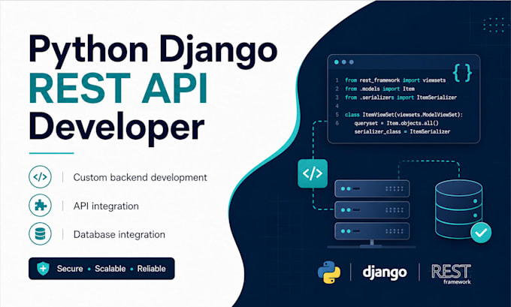Click the top server rack unit

point(372,189)
